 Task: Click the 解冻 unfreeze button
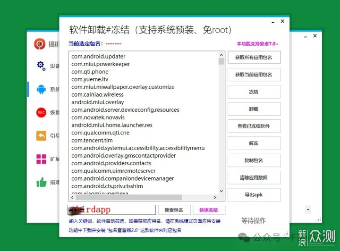254,143
